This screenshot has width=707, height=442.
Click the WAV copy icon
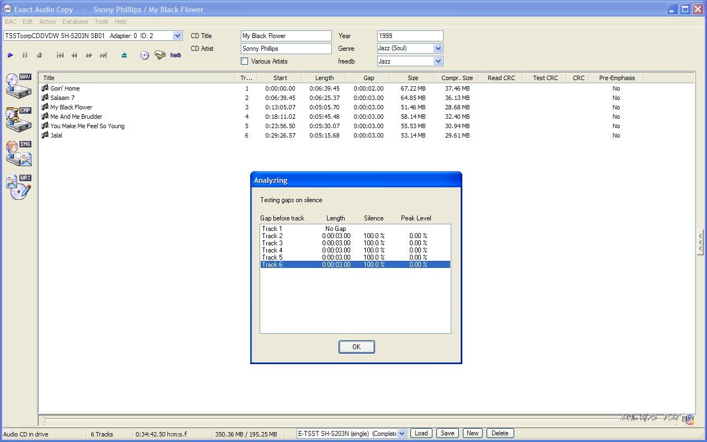(19, 86)
